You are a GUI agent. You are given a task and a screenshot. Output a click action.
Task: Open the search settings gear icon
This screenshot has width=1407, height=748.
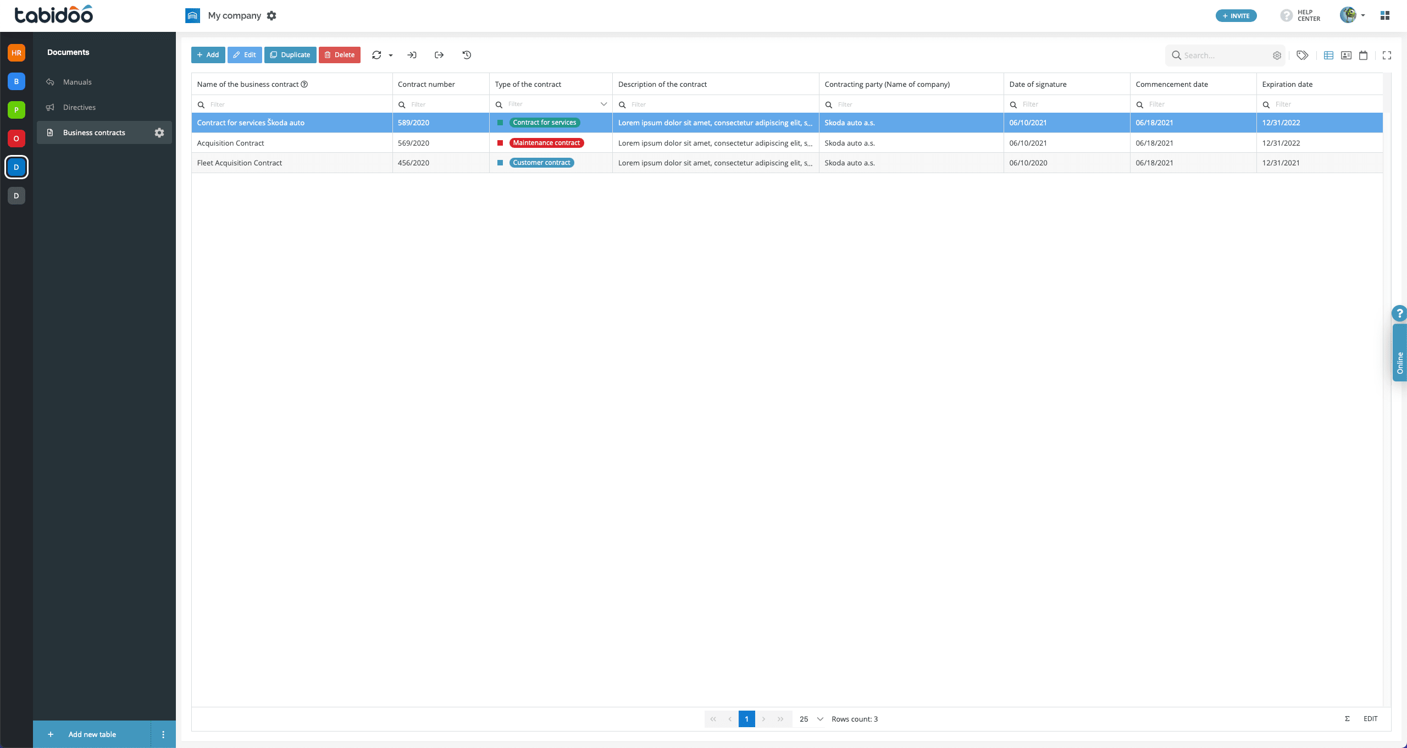coord(1277,56)
